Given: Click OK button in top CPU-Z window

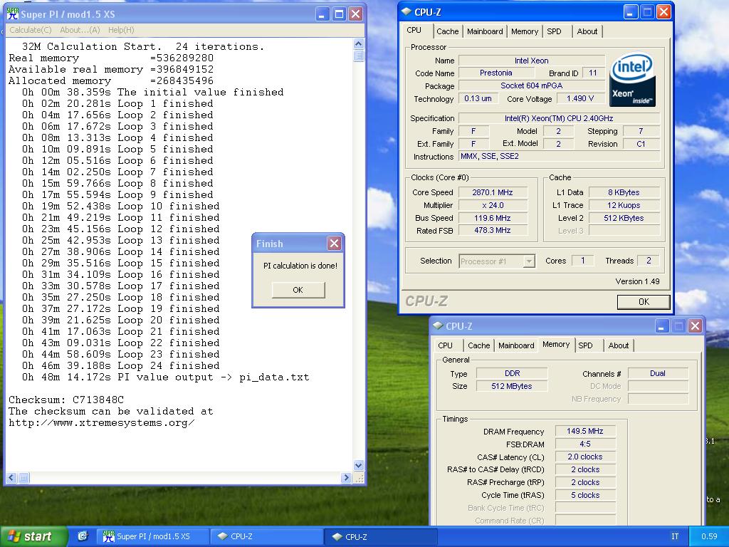Looking at the screenshot, I should (644, 302).
